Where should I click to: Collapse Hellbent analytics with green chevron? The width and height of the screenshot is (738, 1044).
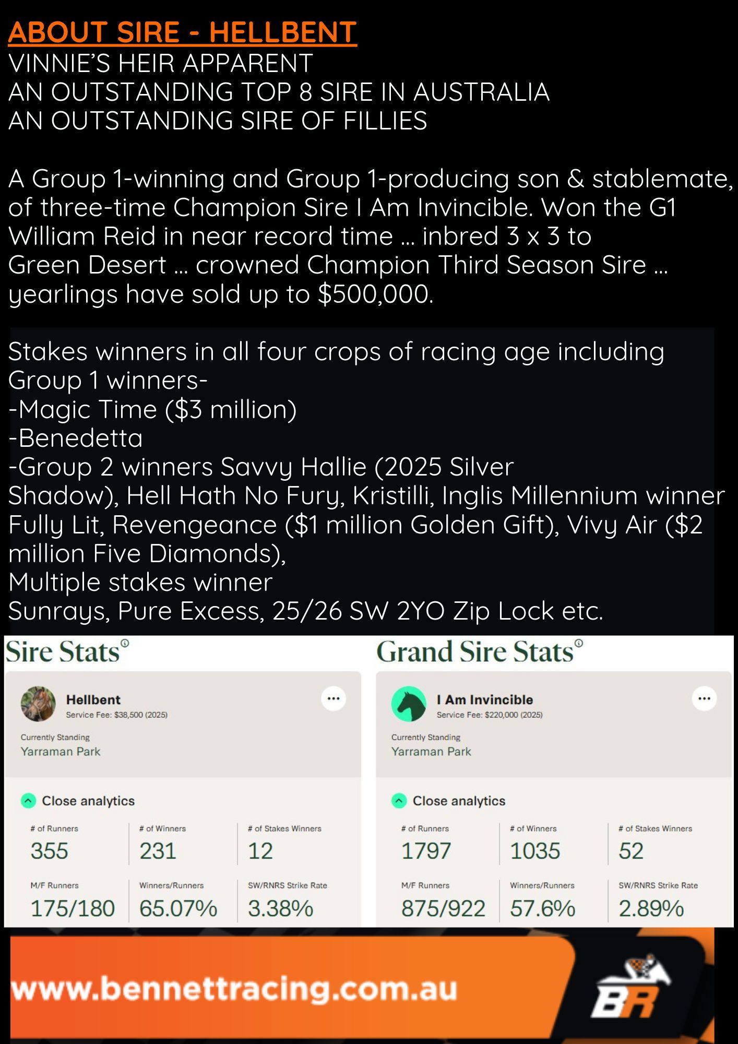coord(28,801)
